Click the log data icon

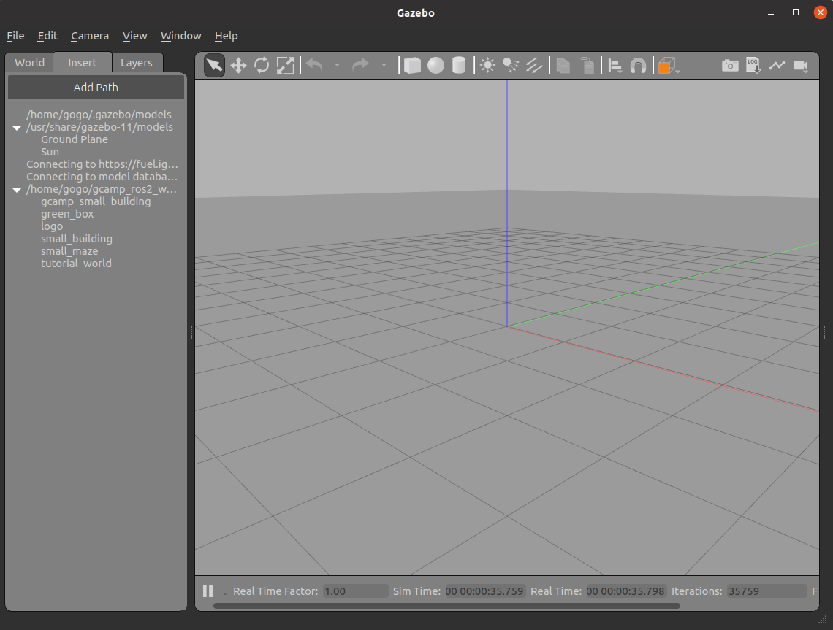tap(753, 65)
